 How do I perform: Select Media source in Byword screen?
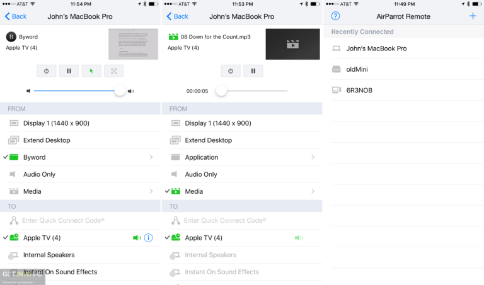pos(80,191)
